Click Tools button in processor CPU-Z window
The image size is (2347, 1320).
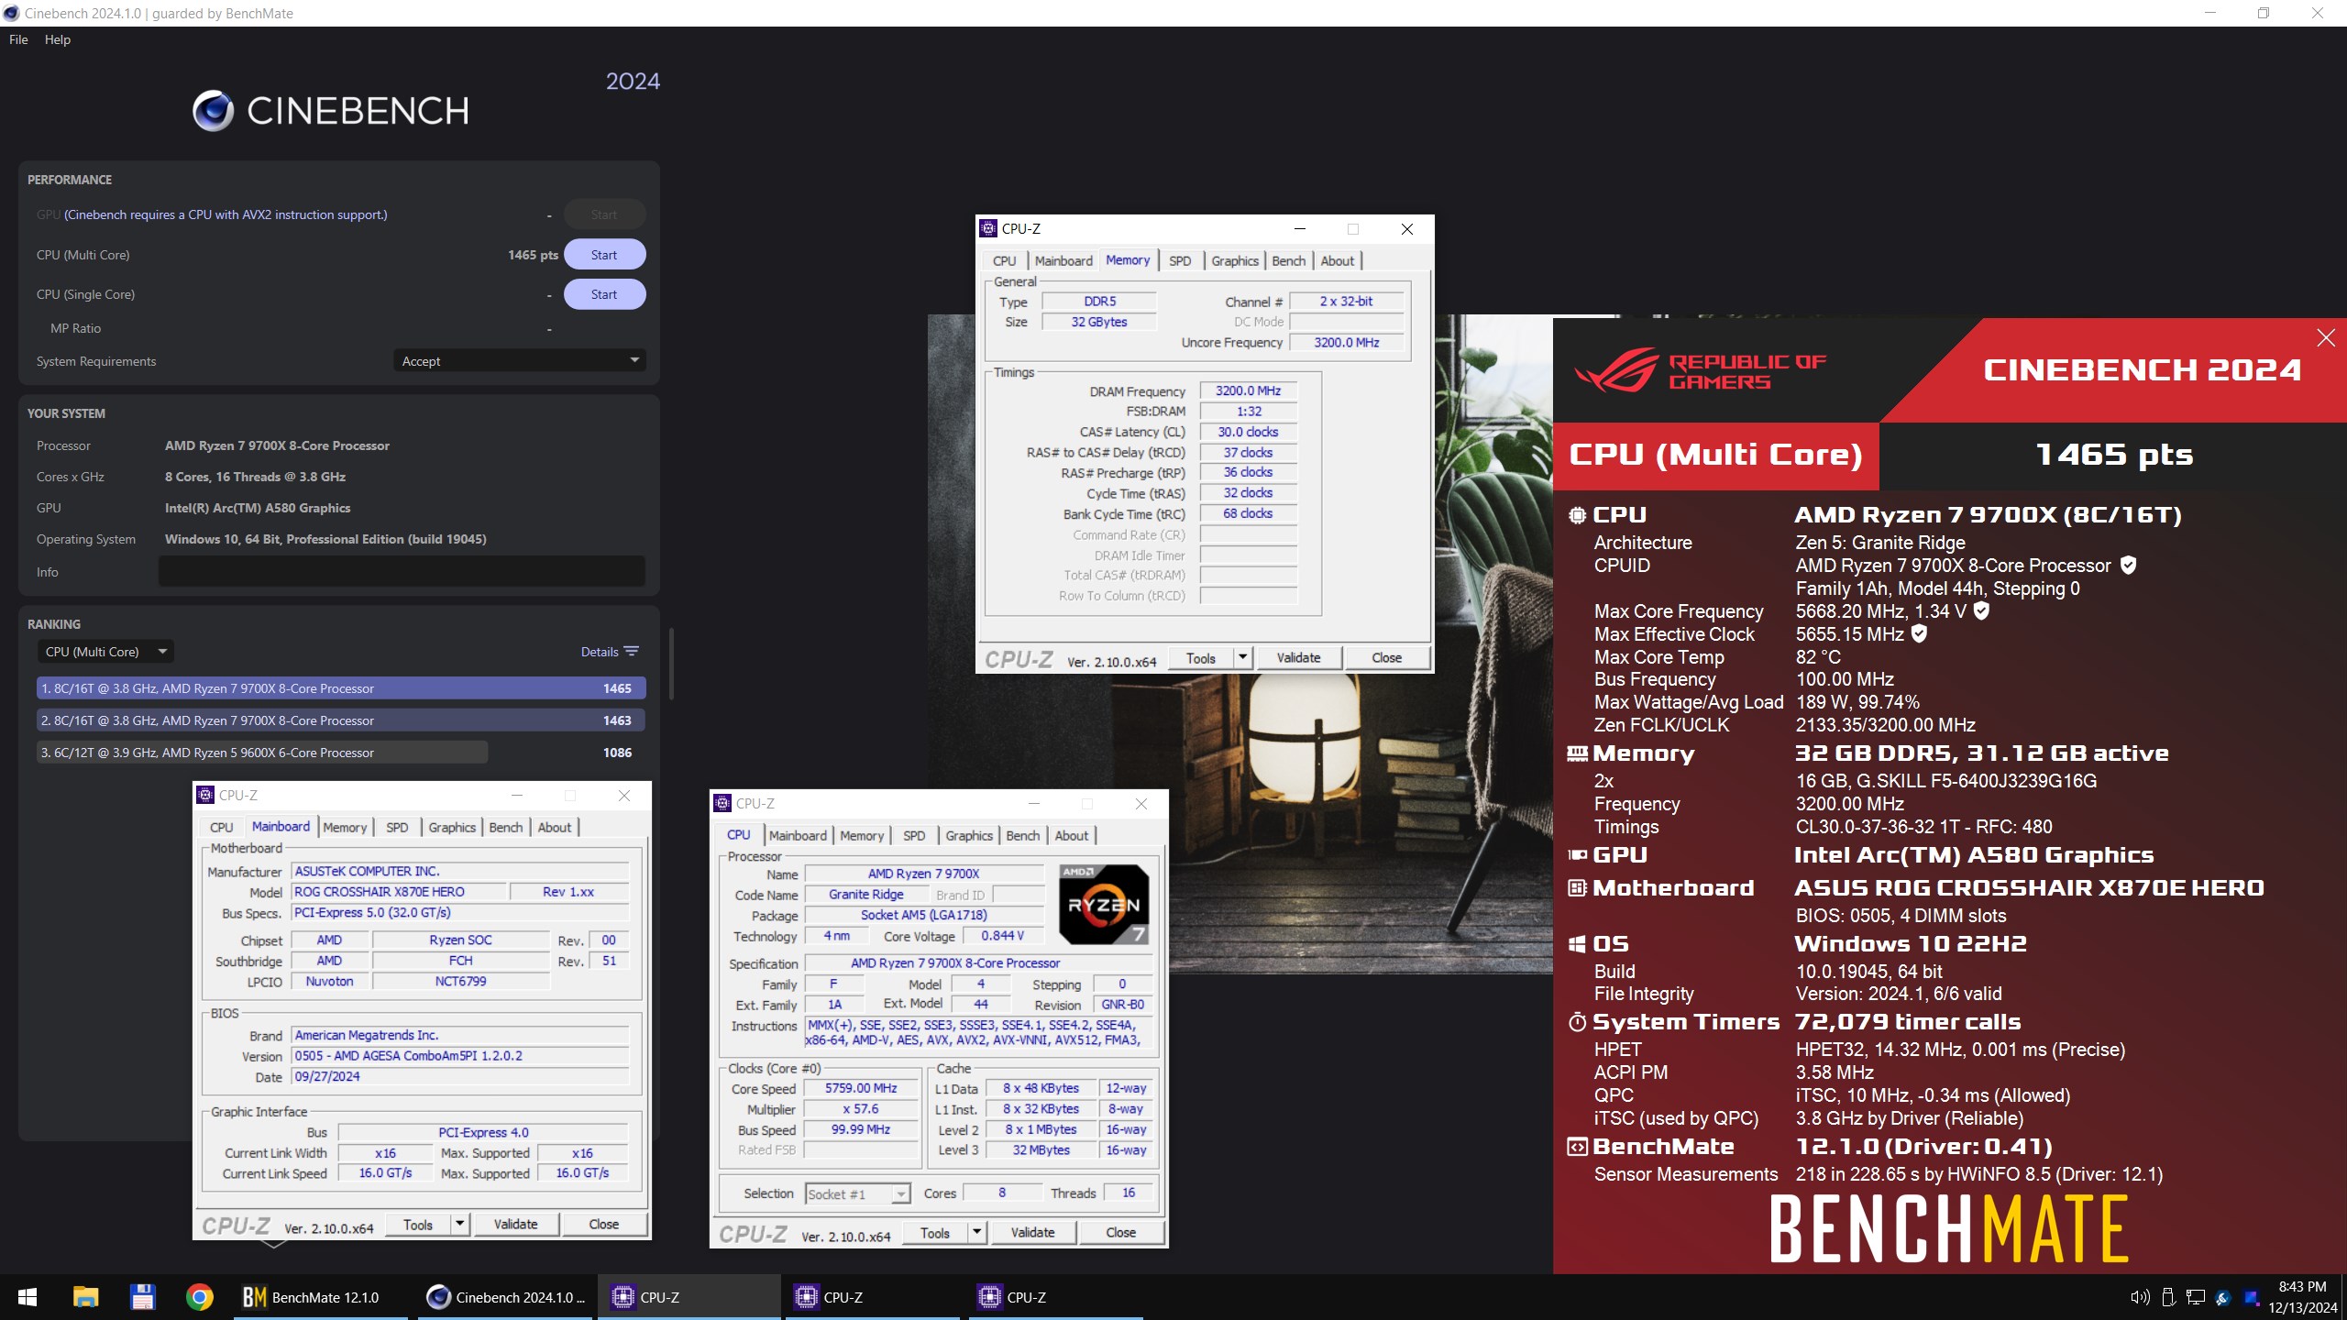[934, 1233]
